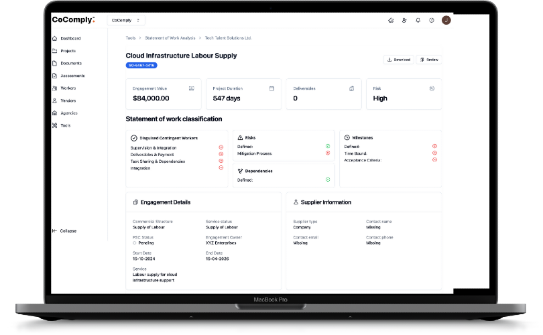Click the add user icon in header

[x=404, y=20]
